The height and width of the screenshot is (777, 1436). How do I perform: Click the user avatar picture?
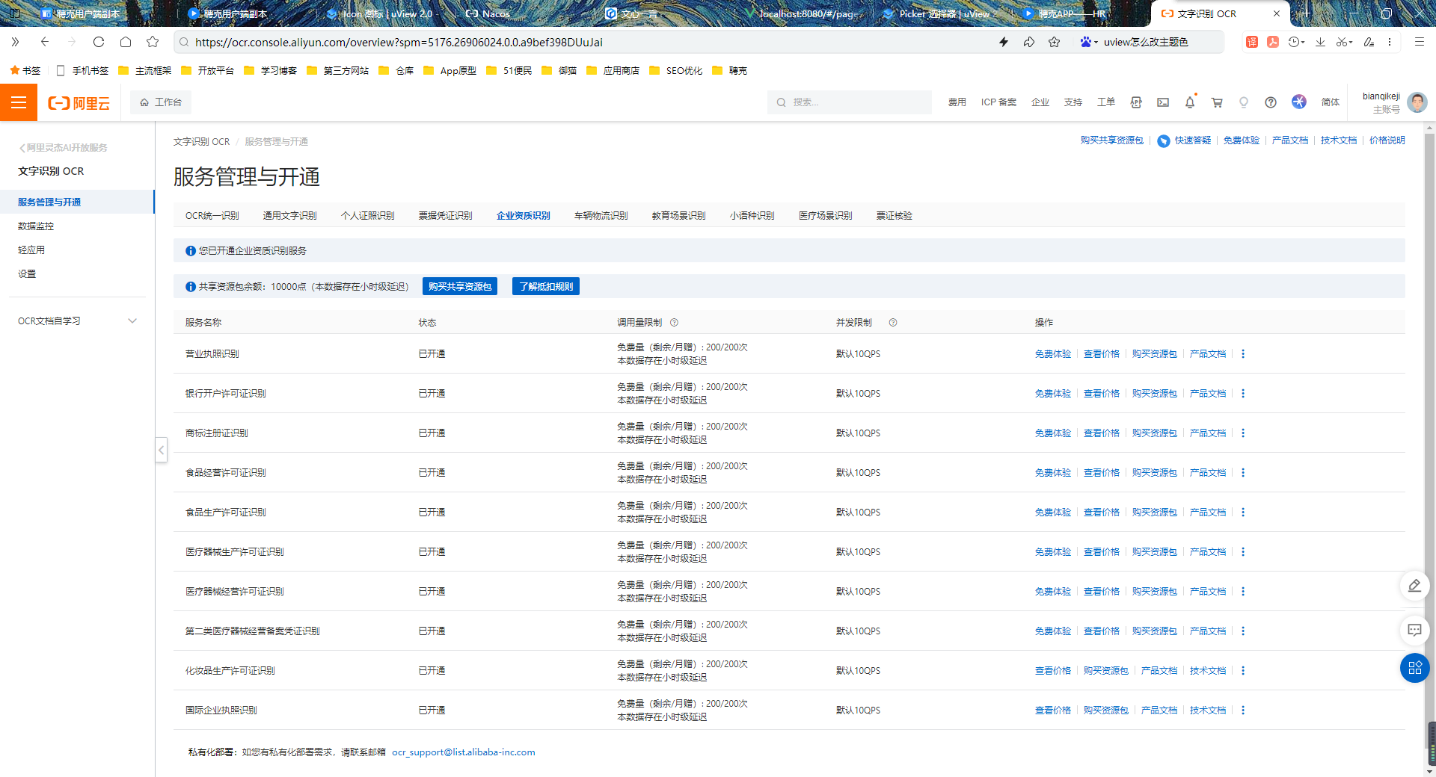[x=1417, y=102]
